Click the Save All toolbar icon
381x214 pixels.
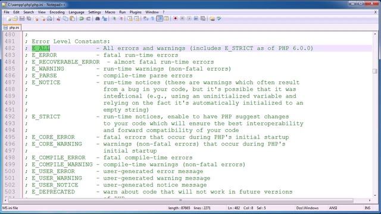(29, 18)
